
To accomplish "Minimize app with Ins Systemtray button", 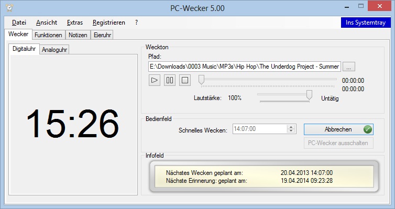I will click(x=366, y=23).
